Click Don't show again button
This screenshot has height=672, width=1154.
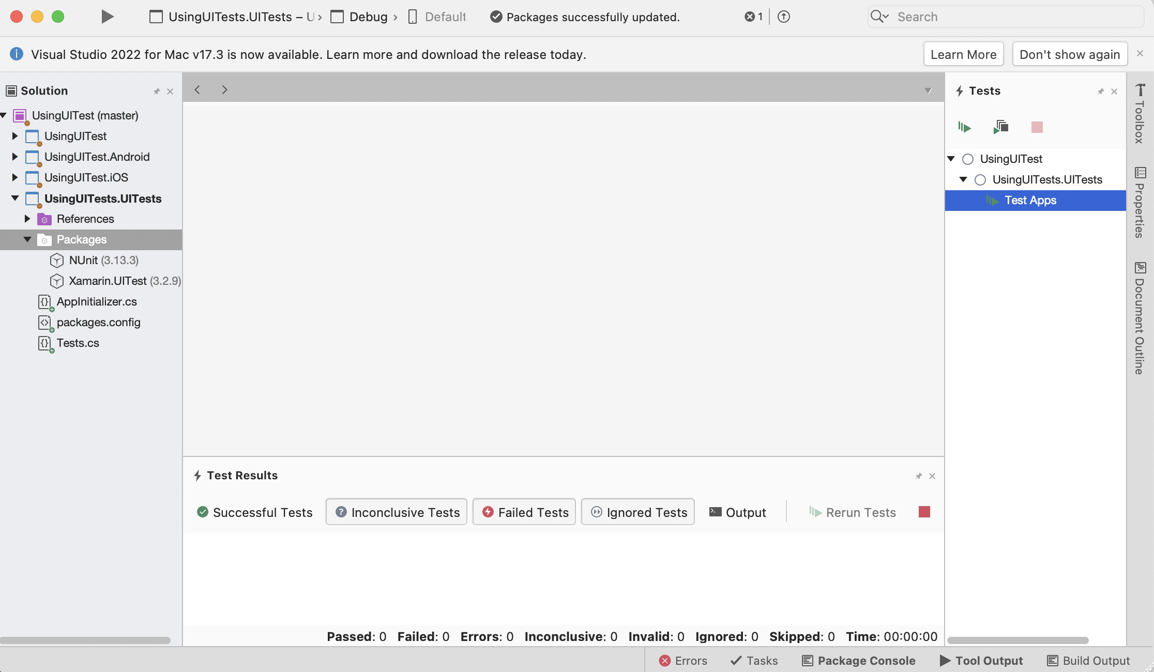tap(1069, 54)
